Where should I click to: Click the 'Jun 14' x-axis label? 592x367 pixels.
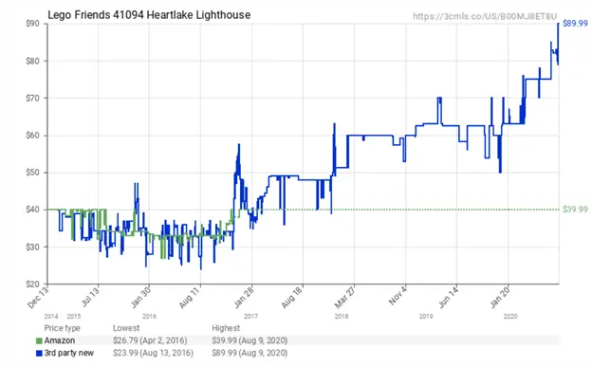point(448,297)
